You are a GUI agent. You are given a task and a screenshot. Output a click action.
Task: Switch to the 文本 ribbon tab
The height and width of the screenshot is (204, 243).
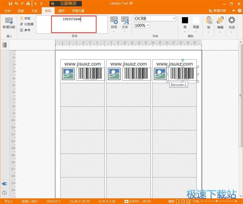click(x=34, y=11)
